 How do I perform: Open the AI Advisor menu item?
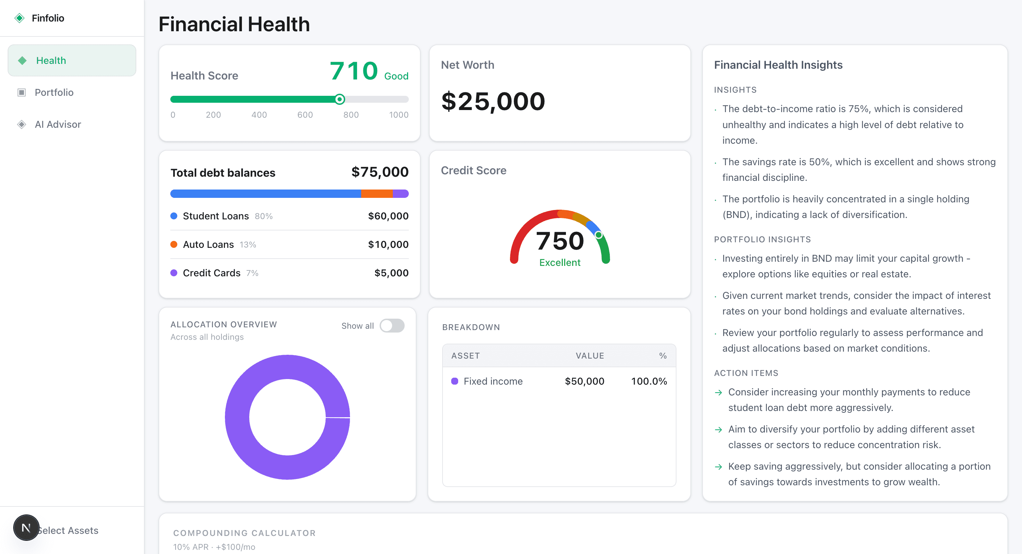[58, 124]
